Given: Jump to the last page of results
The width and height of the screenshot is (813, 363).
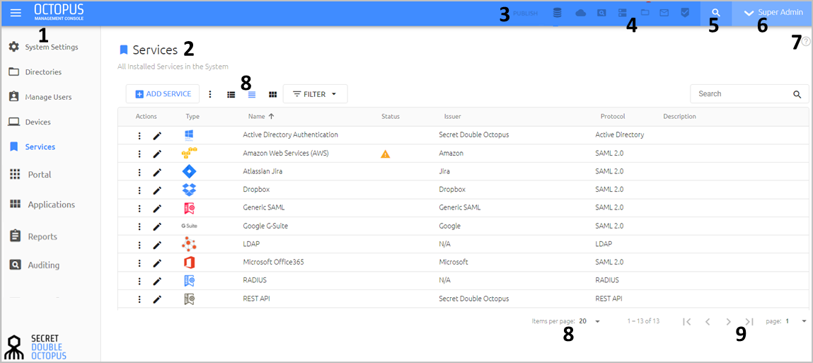Looking at the screenshot, I should tap(749, 321).
